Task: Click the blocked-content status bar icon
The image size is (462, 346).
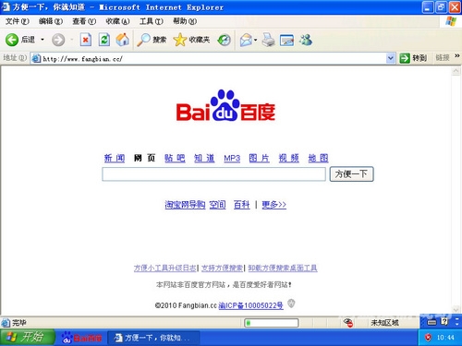Action: tap(348, 323)
